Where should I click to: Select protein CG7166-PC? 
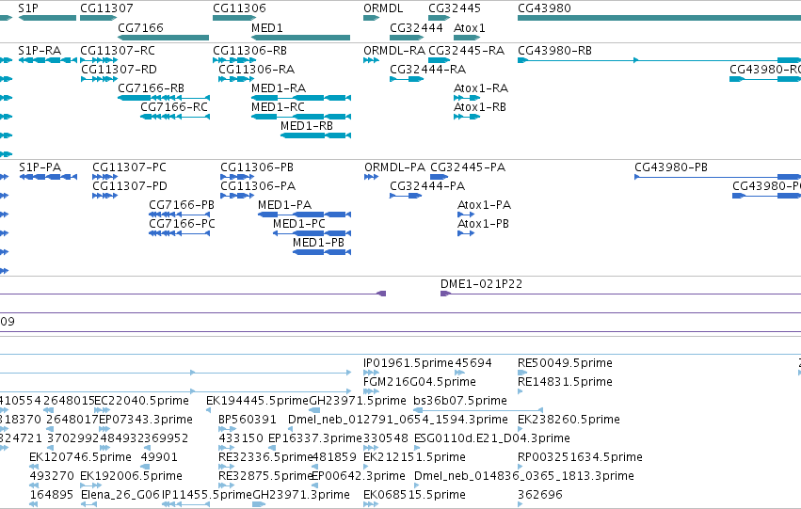tap(179, 234)
